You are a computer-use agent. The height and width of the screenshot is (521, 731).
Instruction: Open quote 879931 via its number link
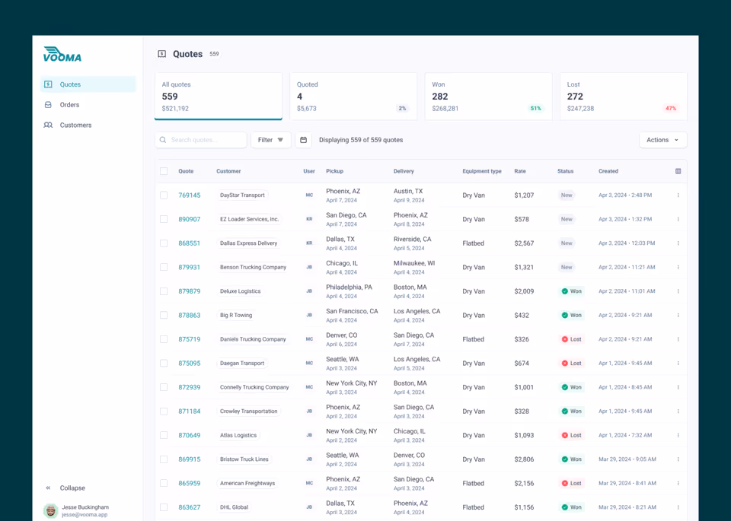coord(189,267)
